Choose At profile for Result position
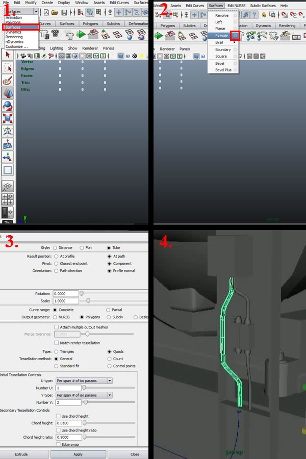 [56, 257]
